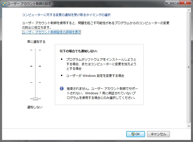Click the label 通知しない below slider
The width and height of the screenshot is (193, 142).
(35, 107)
